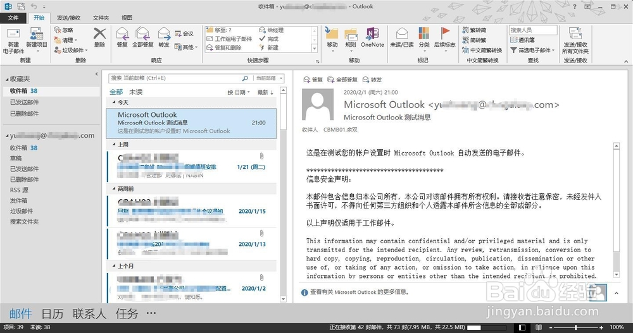Open 其他 (More) respond dropdown
Viewport: 633px width, 333px height.
coord(185,47)
